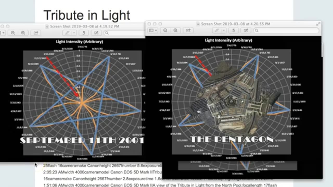Click the search field in 4.20.55 PM window
The height and width of the screenshot is (187, 333).
point(286,30)
